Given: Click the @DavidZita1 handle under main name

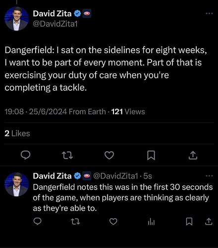Looking at the screenshot, I should [x=55, y=24].
